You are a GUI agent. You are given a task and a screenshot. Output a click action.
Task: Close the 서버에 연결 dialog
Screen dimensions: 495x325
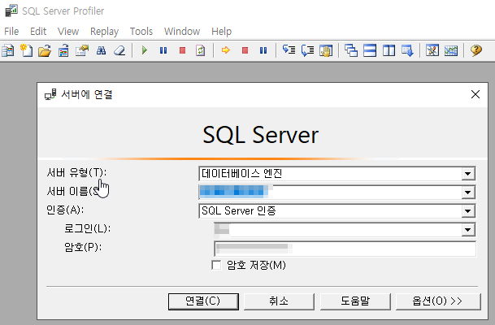[475, 94]
